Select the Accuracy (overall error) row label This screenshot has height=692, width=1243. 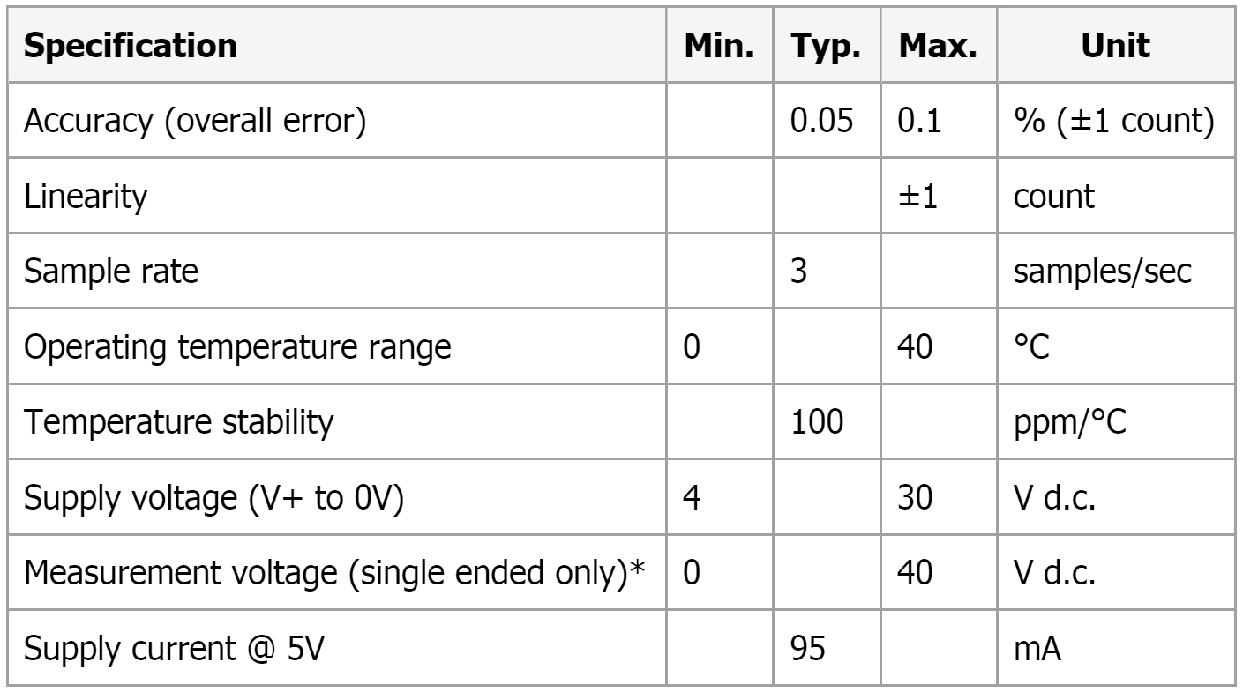tap(194, 122)
